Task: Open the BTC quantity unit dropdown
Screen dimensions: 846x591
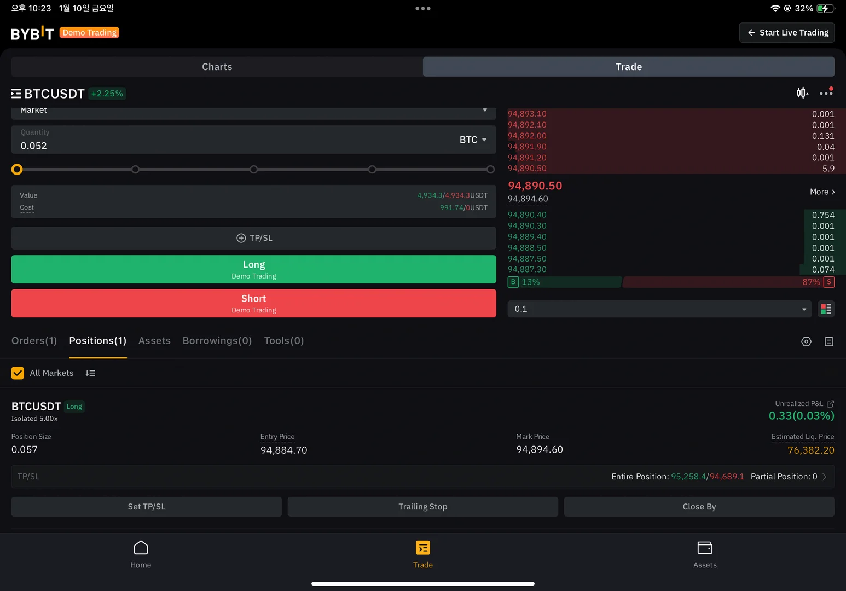Action: 473,140
